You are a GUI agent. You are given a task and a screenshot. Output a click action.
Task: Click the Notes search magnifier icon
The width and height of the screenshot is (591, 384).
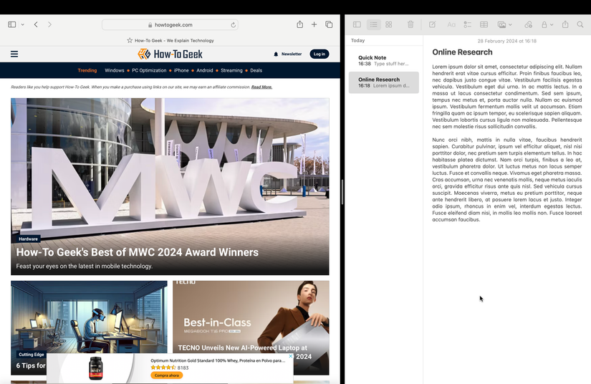coord(580,24)
